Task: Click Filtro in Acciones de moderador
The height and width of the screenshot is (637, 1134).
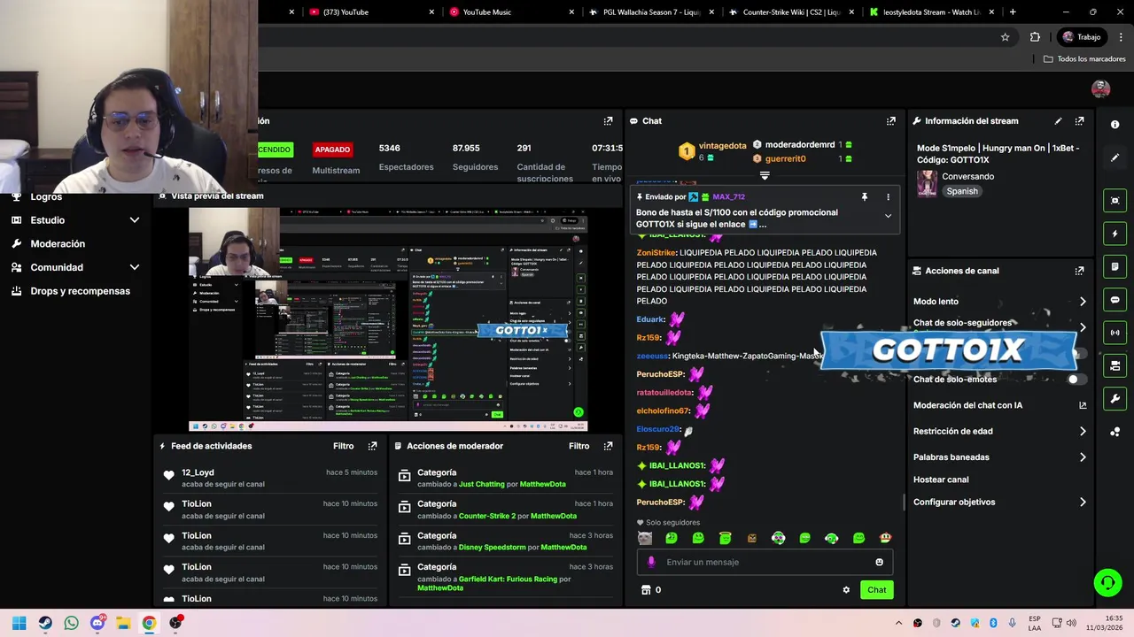Action: pos(579,446)
